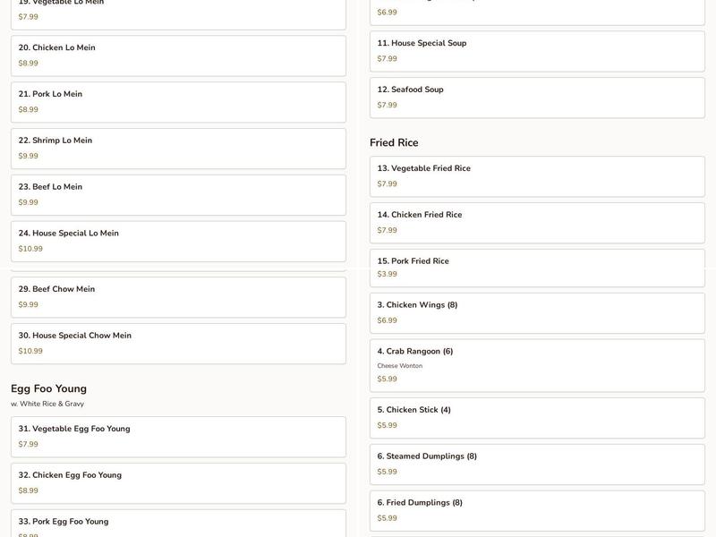Select 31. Vegetable Egg Foo Young
This screenshot has width=716, height=537.
click(178, 437)
